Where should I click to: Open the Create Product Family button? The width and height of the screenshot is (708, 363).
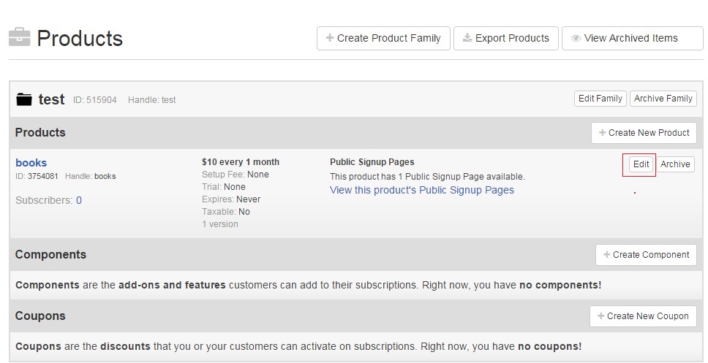click(x=383, y=38)
